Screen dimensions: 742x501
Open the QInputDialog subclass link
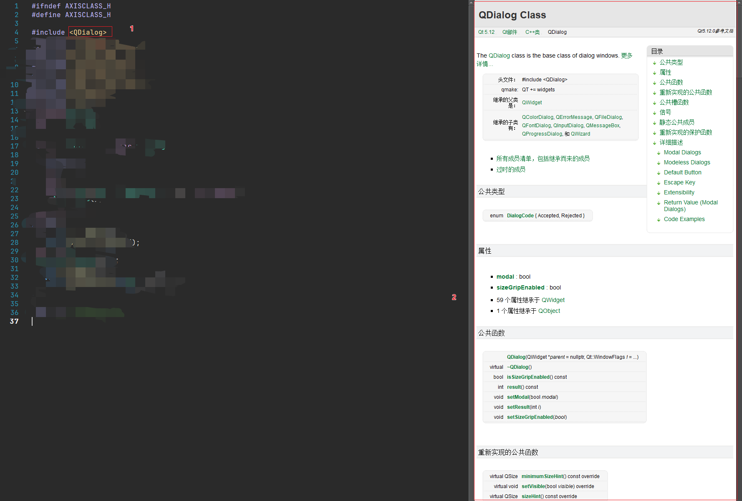click(568, 126)
